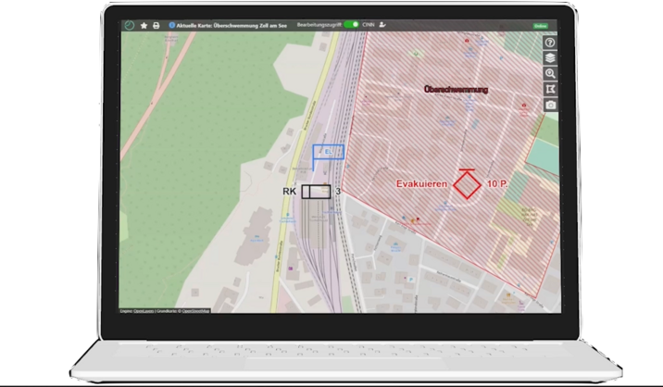Click the OpenStreetMap attribution link

[x=194, y=312]
